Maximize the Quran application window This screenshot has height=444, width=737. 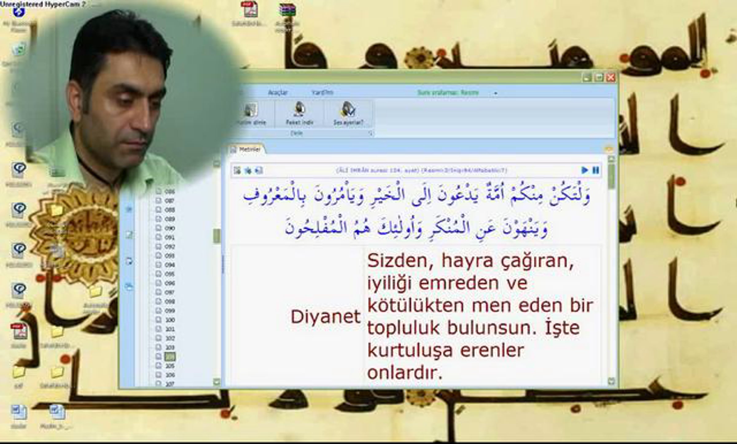pos(599,77)
